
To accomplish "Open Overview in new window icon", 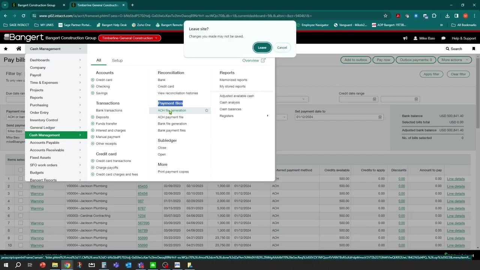I will [x=263, y=60].
